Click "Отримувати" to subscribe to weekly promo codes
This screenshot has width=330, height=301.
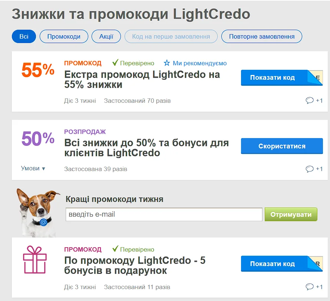point(291,214)
